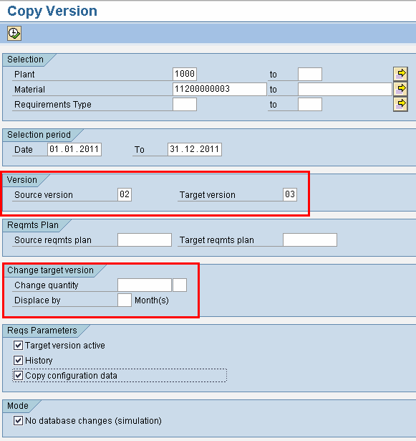Select the Requirements Type from field
The width and height of the screenshot is (416, 441).
coord(185,105)
